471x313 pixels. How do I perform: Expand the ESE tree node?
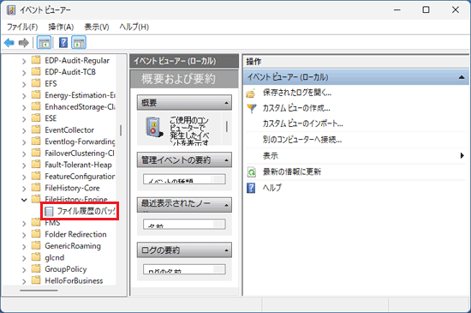coord(24,118)
